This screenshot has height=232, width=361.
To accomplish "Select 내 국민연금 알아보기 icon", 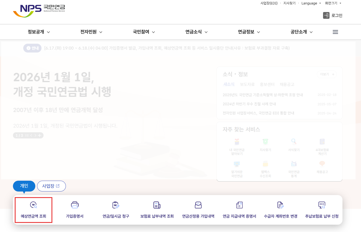I will [x=237, y=145].
